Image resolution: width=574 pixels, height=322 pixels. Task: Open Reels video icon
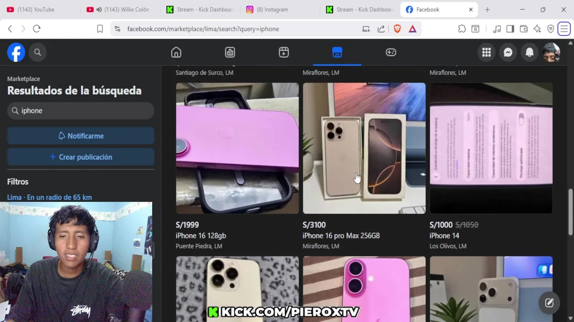284,52
